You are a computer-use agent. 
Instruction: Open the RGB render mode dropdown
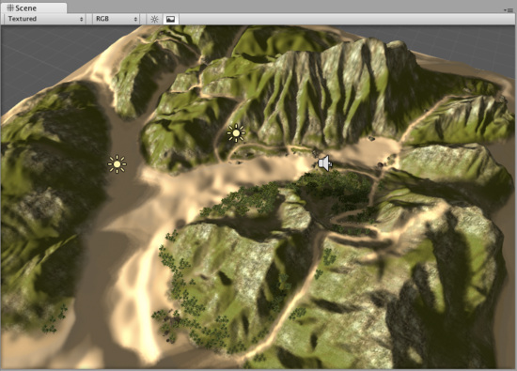(116, 19)
